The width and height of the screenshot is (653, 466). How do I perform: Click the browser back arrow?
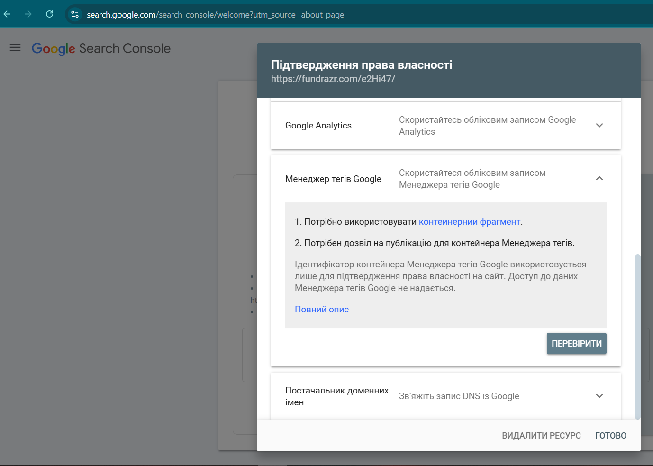(x=7, y=14)
